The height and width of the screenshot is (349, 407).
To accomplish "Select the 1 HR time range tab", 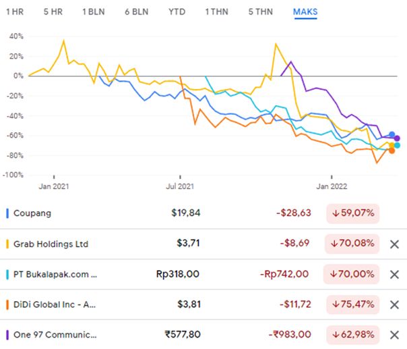I will 15,11.
